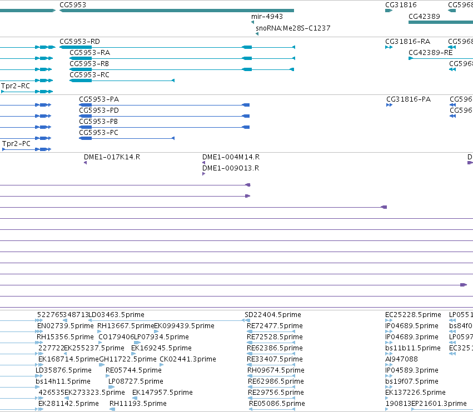
Task: Click the EK137226.5prime EST label
Action: pos(415,393)
